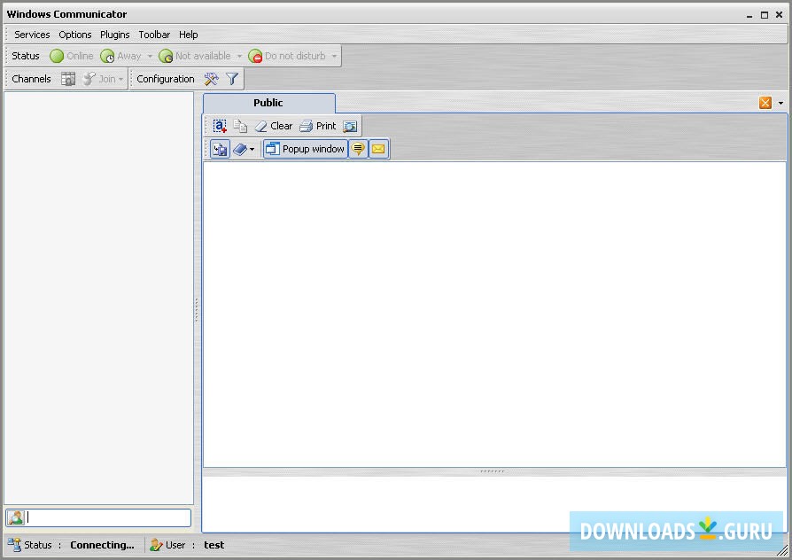Open the channels list grid icon
792x560 pixels.
(68, 79)
